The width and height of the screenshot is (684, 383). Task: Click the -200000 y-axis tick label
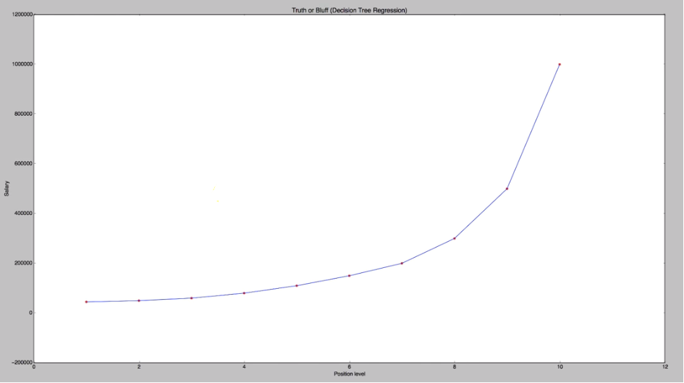coord(17,362)
